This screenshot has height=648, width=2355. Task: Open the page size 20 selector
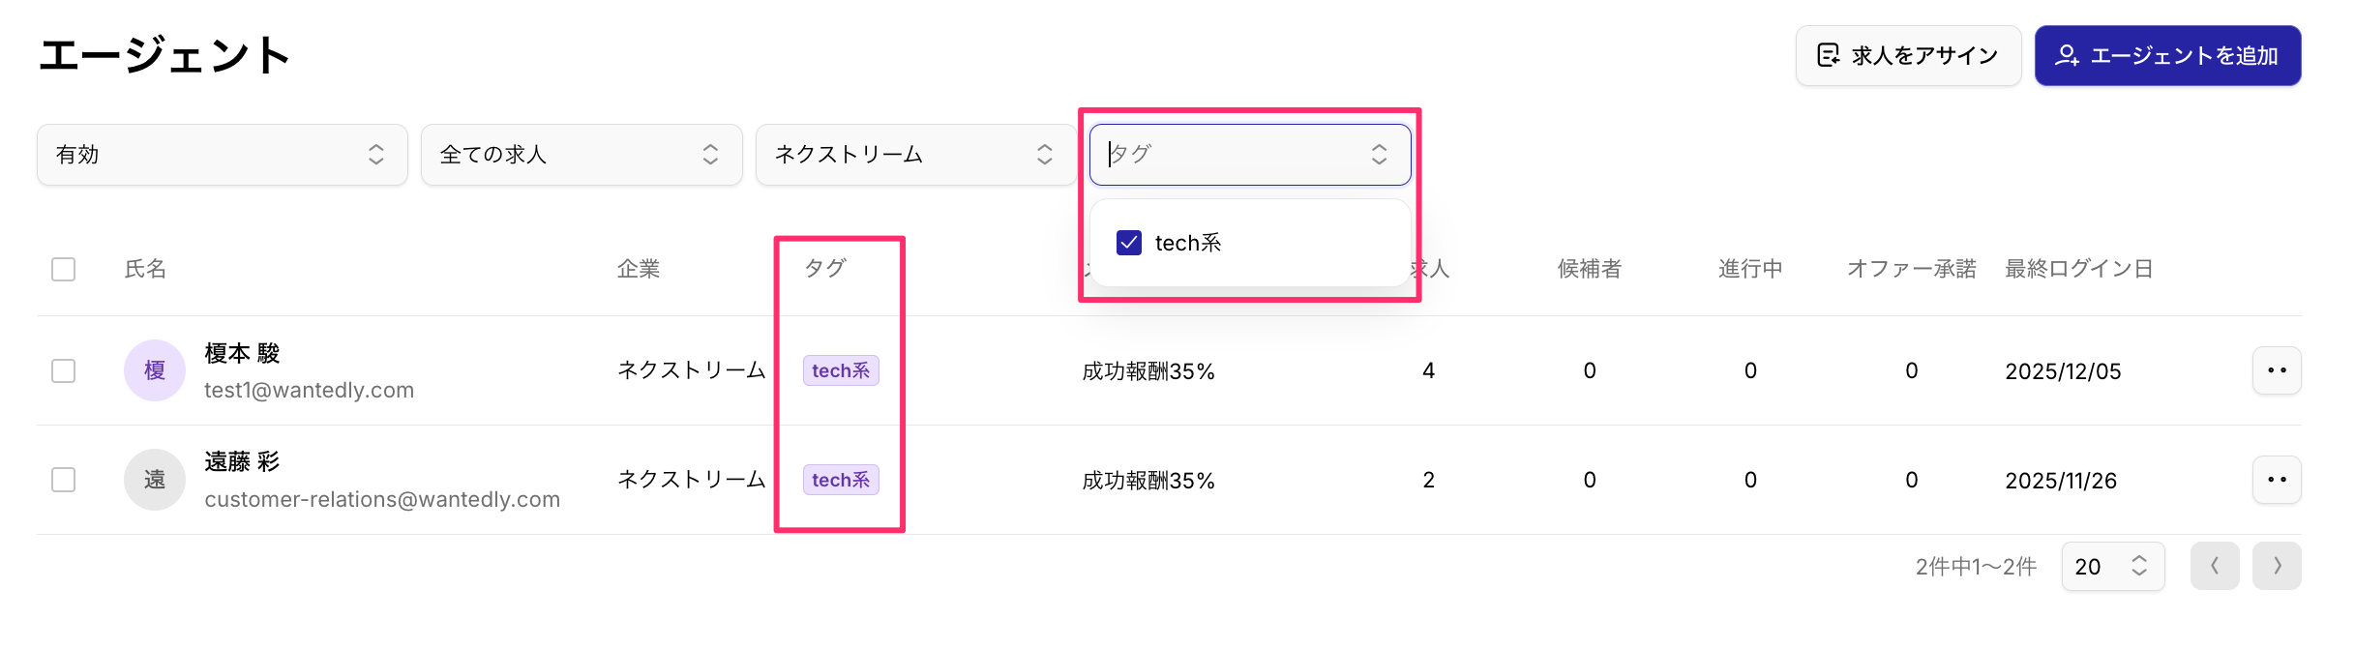click(x=2113, y=566)
